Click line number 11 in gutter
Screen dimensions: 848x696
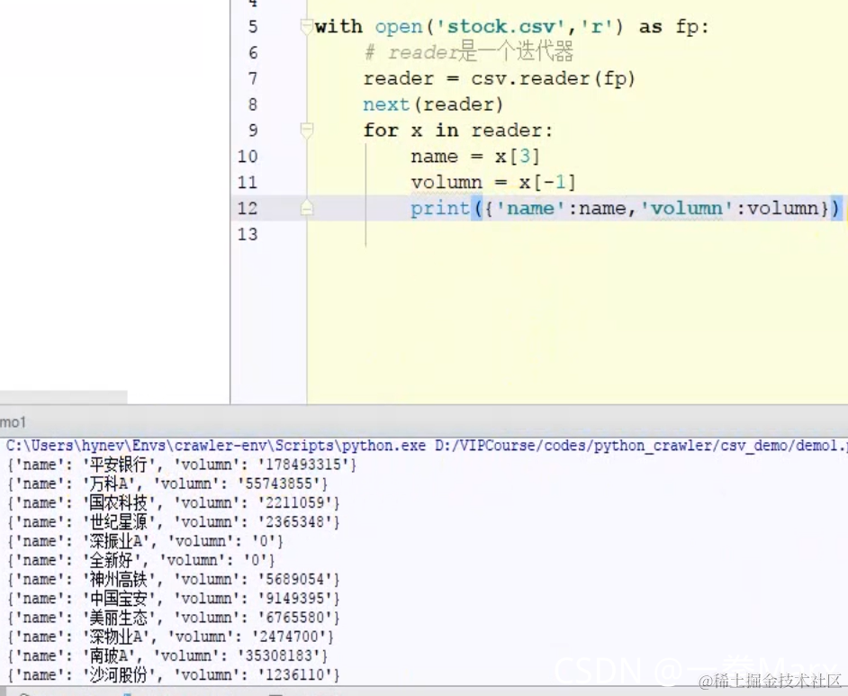point(248,182)
